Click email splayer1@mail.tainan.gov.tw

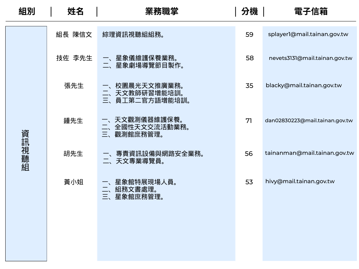[x=308, y=34]
